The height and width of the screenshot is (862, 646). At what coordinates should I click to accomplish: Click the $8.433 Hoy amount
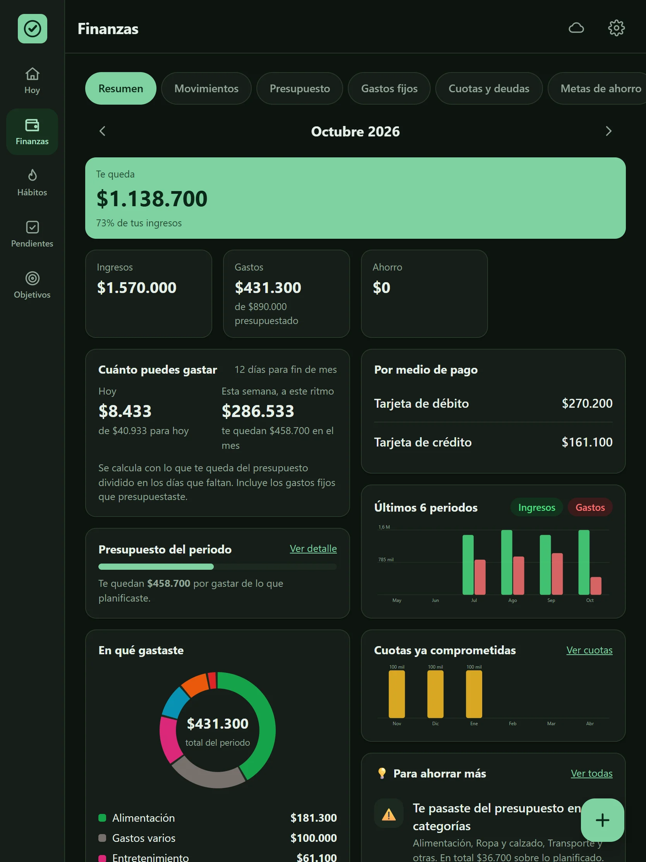click(125, 411)
